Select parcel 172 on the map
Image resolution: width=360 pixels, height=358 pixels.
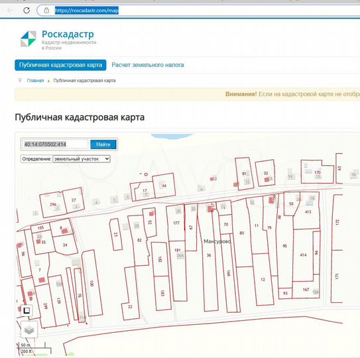[x=337, y=222]
